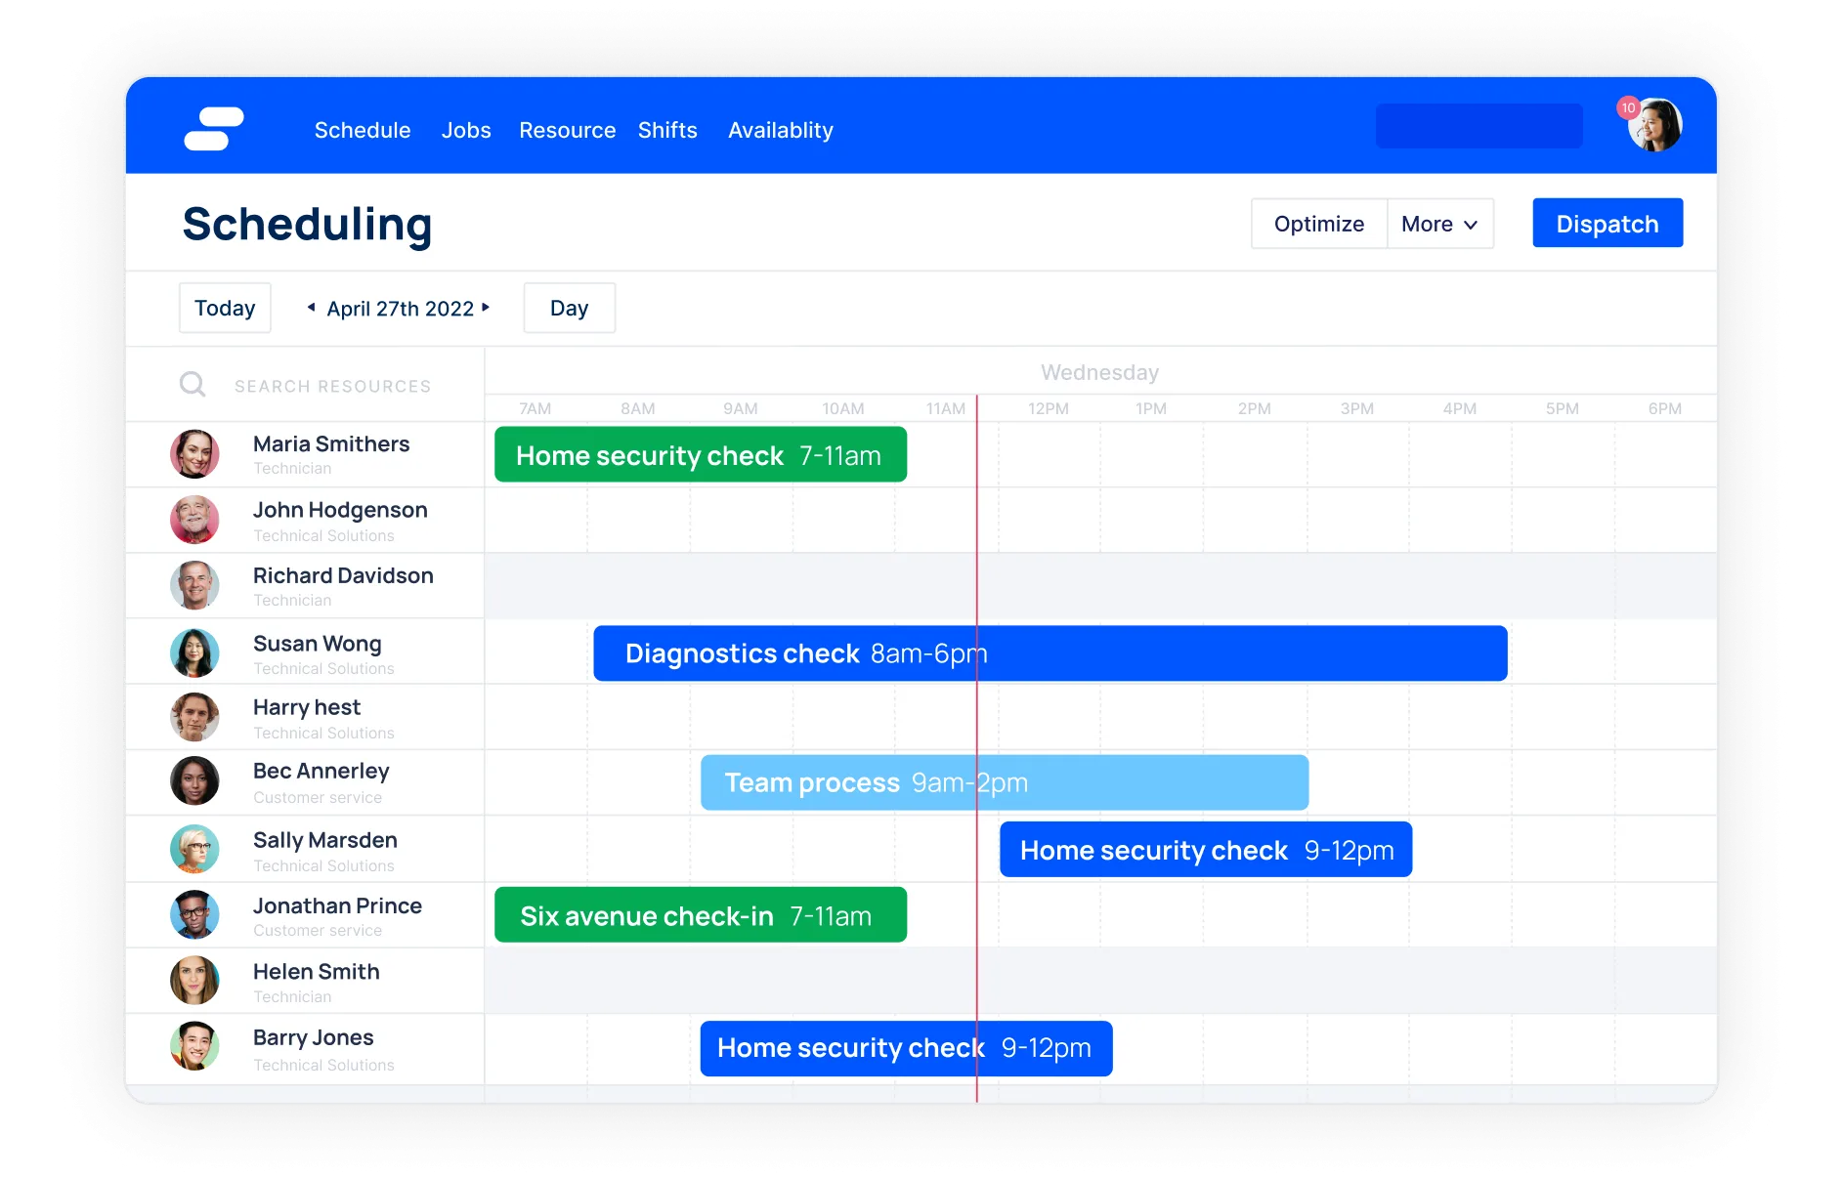
Task: Click Maria Smithers' profile avatar
Action: tap(195, 454)
